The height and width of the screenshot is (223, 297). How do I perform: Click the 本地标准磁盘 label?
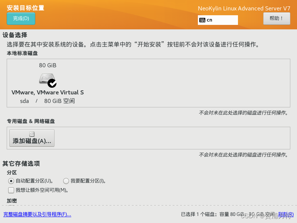pyautogui.click(x=22, y=53)
